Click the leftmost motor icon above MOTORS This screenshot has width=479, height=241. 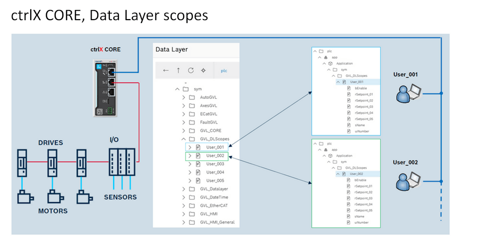pyautogui.click(x=25, y=197)
